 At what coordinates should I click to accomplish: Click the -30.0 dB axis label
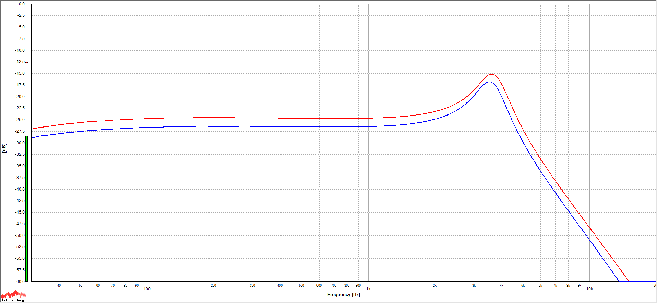20,143
